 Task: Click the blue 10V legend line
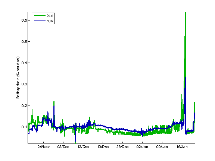pyautogui.click(x=40, y=21)
